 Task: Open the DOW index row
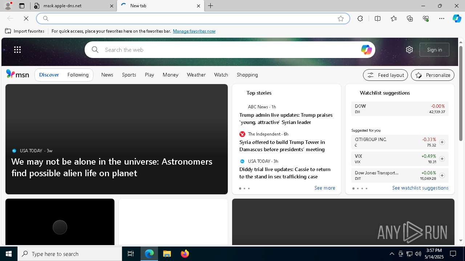[x=400, y=109]
